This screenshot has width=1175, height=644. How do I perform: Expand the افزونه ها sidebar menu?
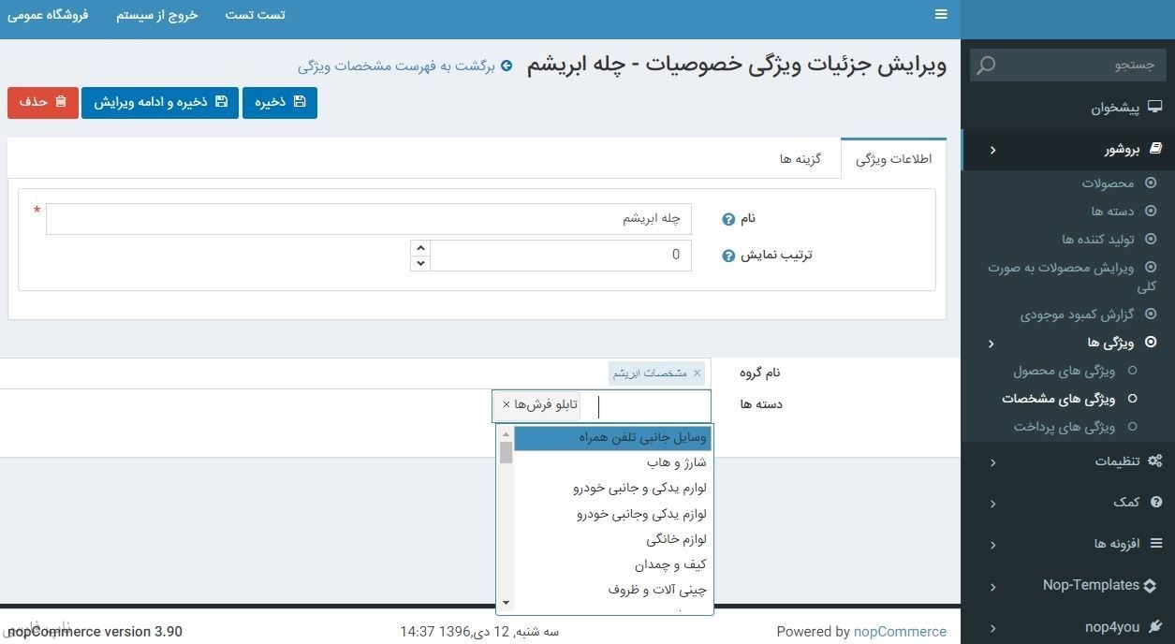pos(1114,544)
